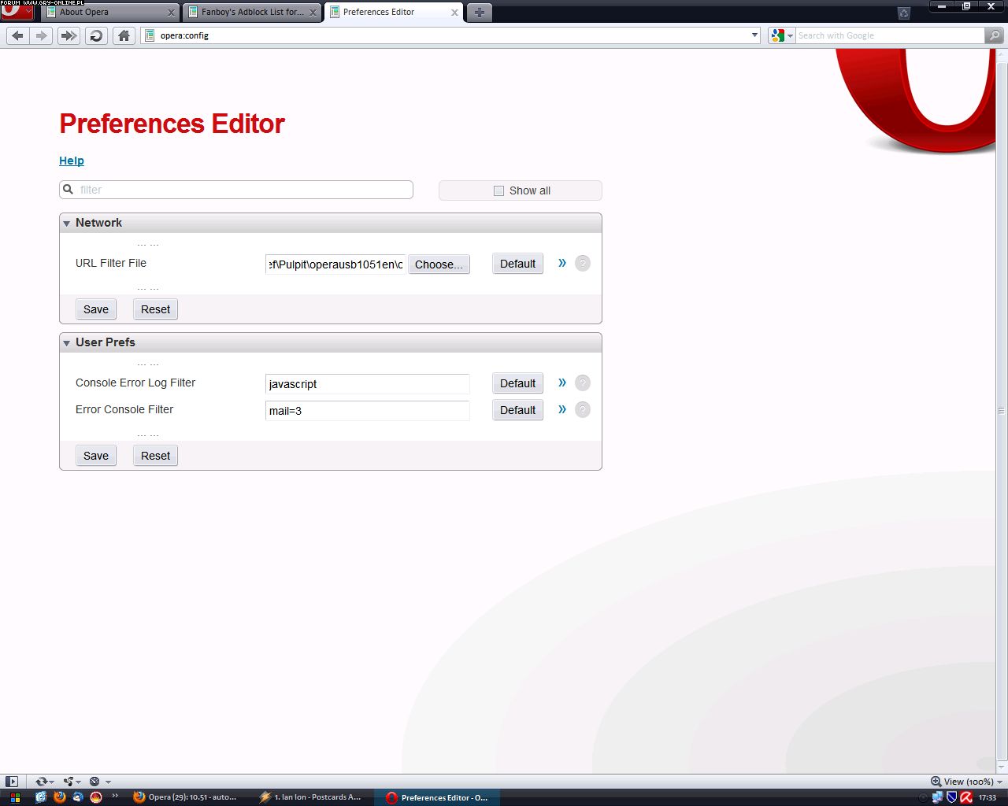Go to the Home page icon
The height and width of the screenshot is (806, 1008).
(124, 35)
